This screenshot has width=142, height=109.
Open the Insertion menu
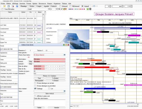coord(22,4)
